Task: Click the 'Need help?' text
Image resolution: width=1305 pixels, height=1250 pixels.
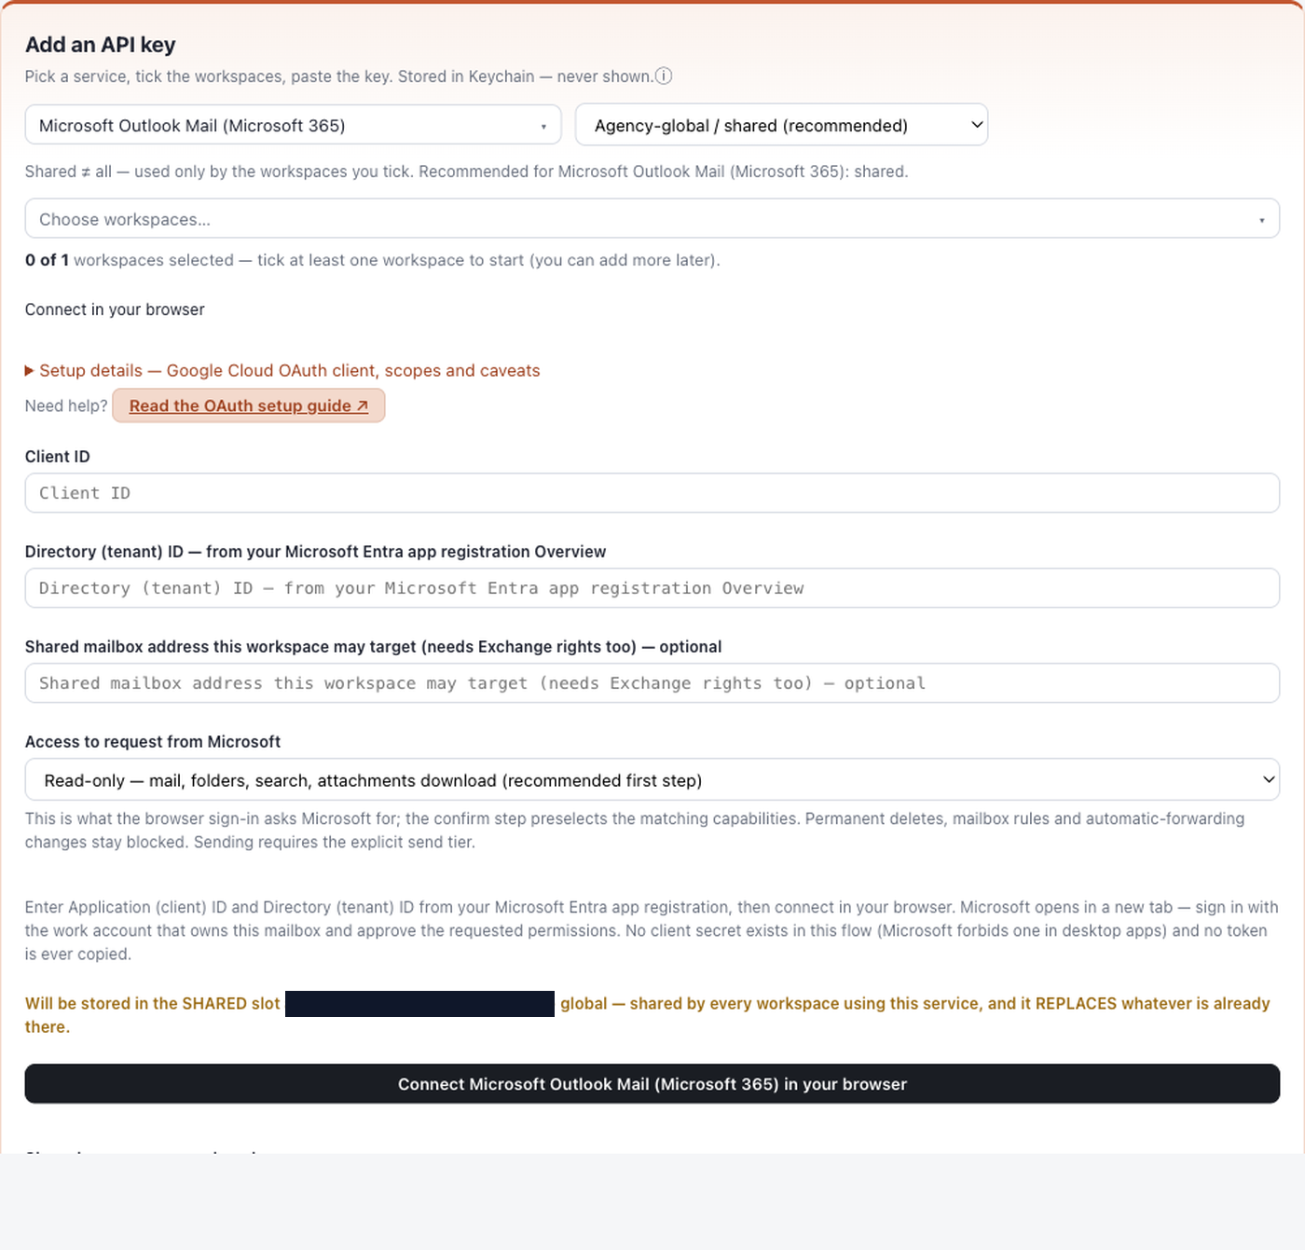Action: click(x=66, y=405)
